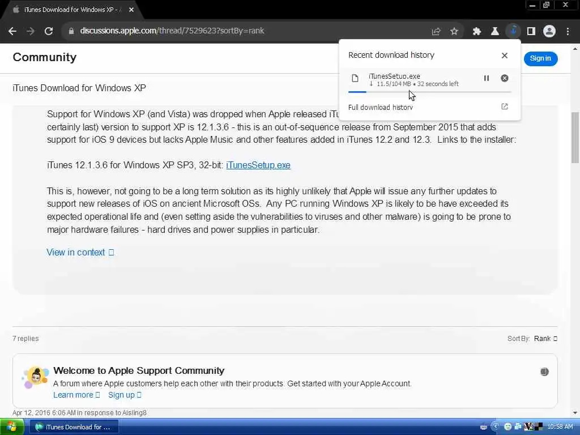The height and width of the screenshot is (435, 580).
Task: Click the scrollbar up arrow
Action: tap(575, 49)
